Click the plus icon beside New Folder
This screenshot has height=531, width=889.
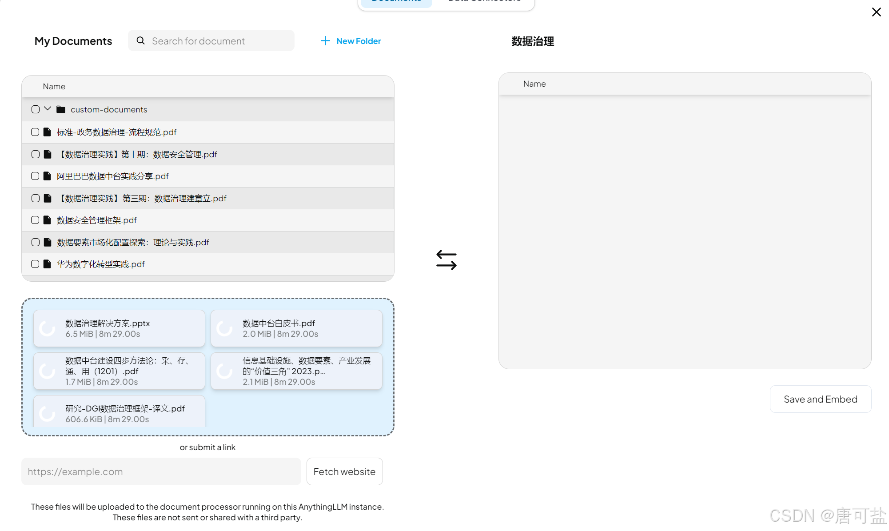(x=325, y=41)
